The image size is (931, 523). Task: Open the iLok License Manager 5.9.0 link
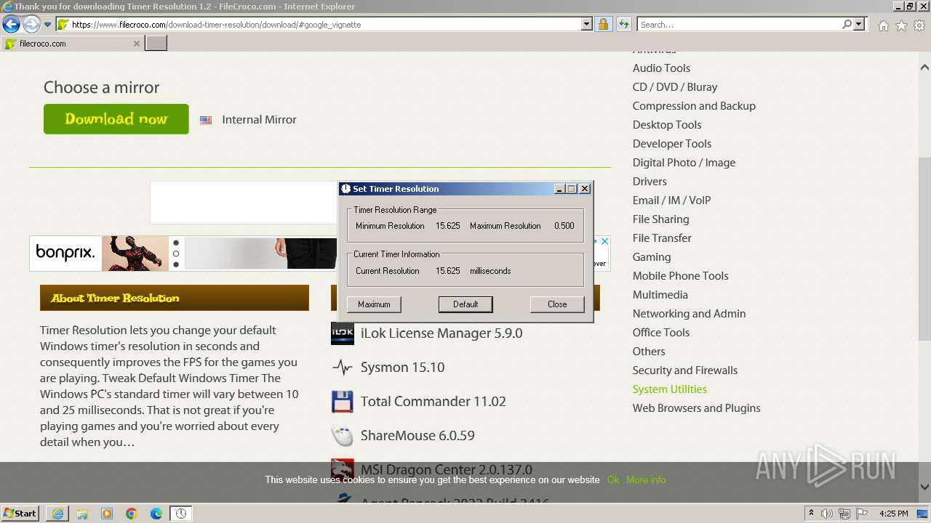pos(441,333)
